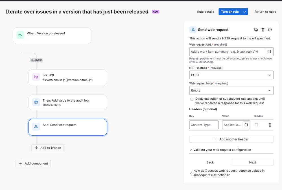
Task: Click the audit log action icon
Action: 36,102
